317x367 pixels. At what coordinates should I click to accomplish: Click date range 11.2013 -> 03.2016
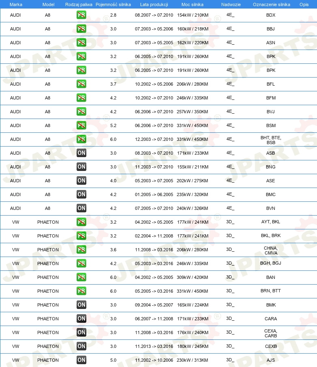click(154, 346)
